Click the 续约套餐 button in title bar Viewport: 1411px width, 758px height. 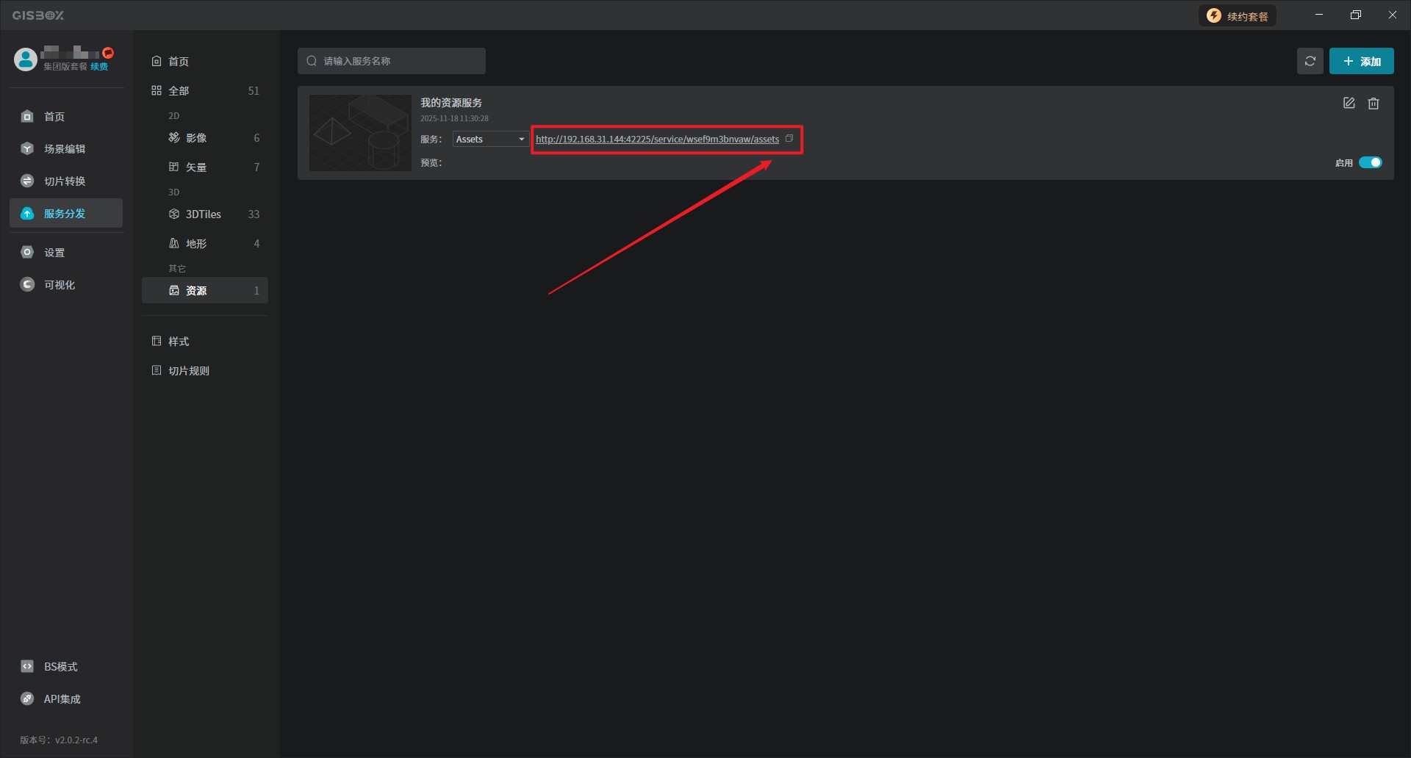[x=1238, y=16]
